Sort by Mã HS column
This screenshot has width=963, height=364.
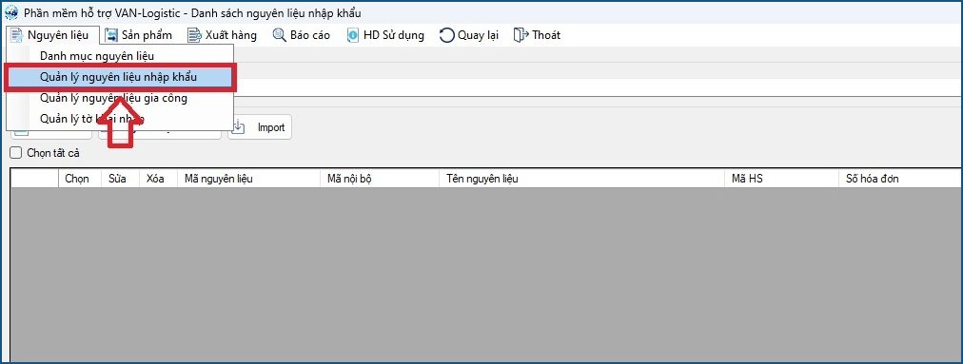pos(781,179)
